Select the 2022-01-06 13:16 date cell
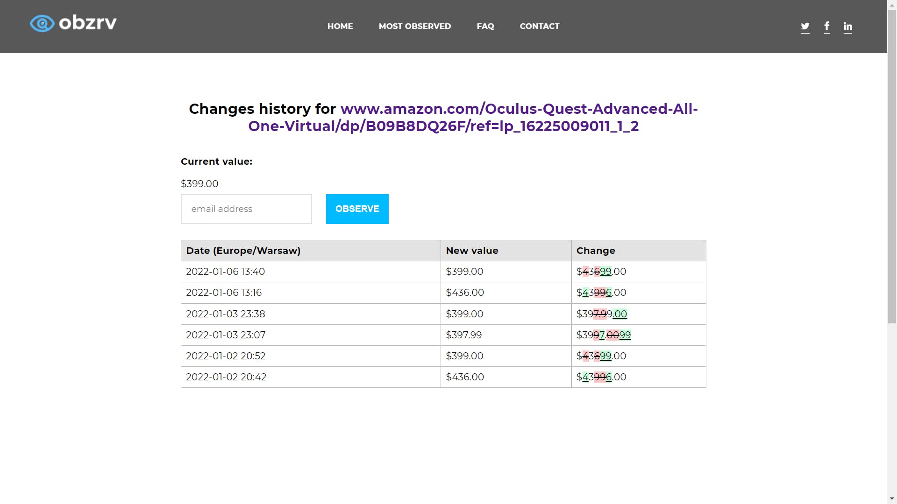The width and height of the screenshot is (897, 504). (x=311, y=293)
